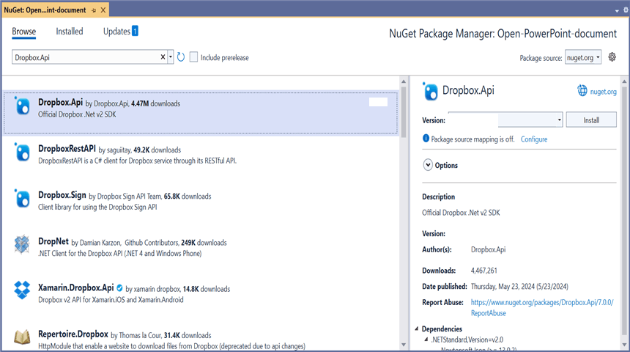This screenshot has width=630, height=352.
Task: Click the package list scroll down arrow
Action: pos(404,345)
